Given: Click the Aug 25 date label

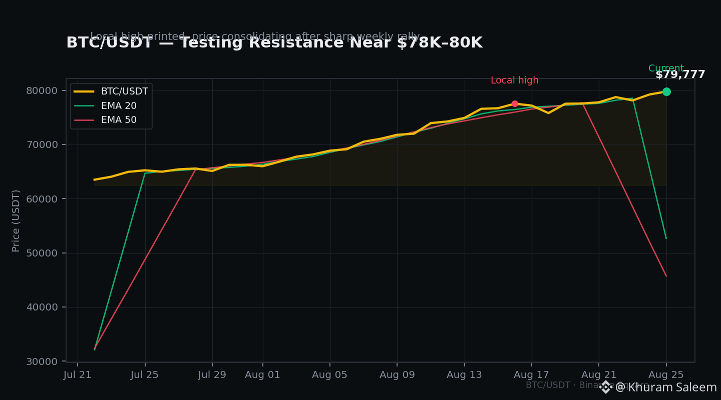Looking at the screenshot, I should pos(666,375).
